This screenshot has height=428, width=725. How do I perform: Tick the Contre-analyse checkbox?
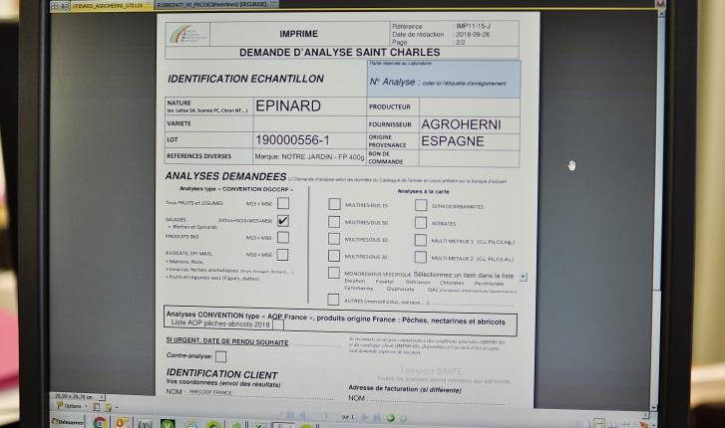220,355
